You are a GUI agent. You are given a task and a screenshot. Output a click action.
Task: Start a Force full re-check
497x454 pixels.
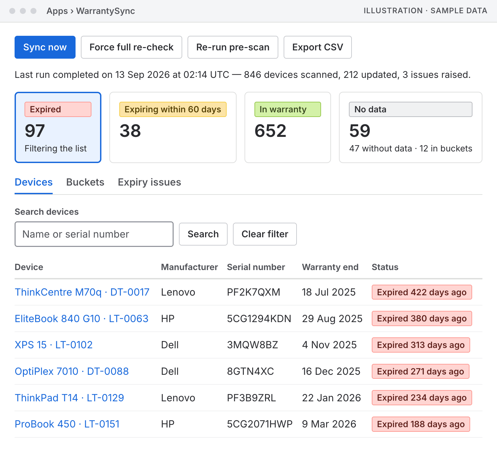[132, 47]
